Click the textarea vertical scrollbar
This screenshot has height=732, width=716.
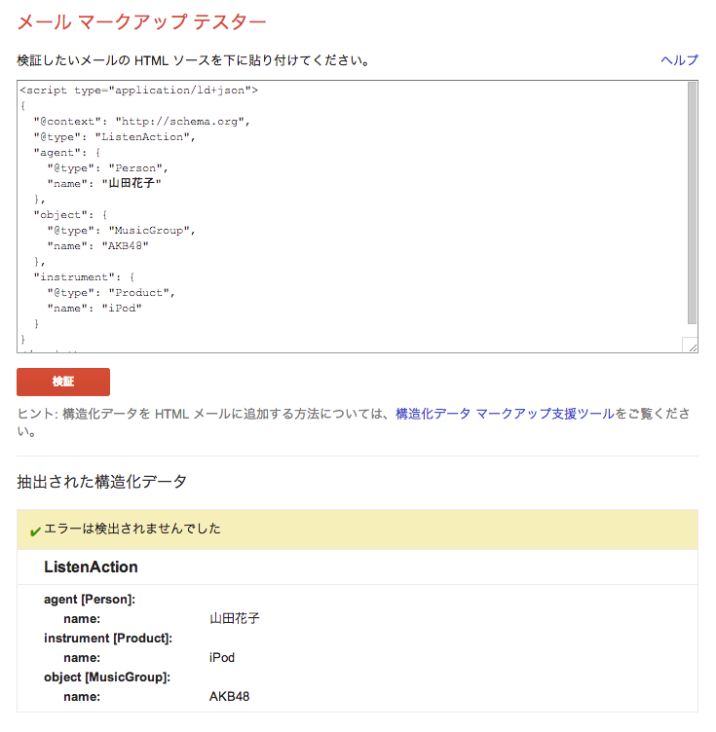(x=693, y=202)
